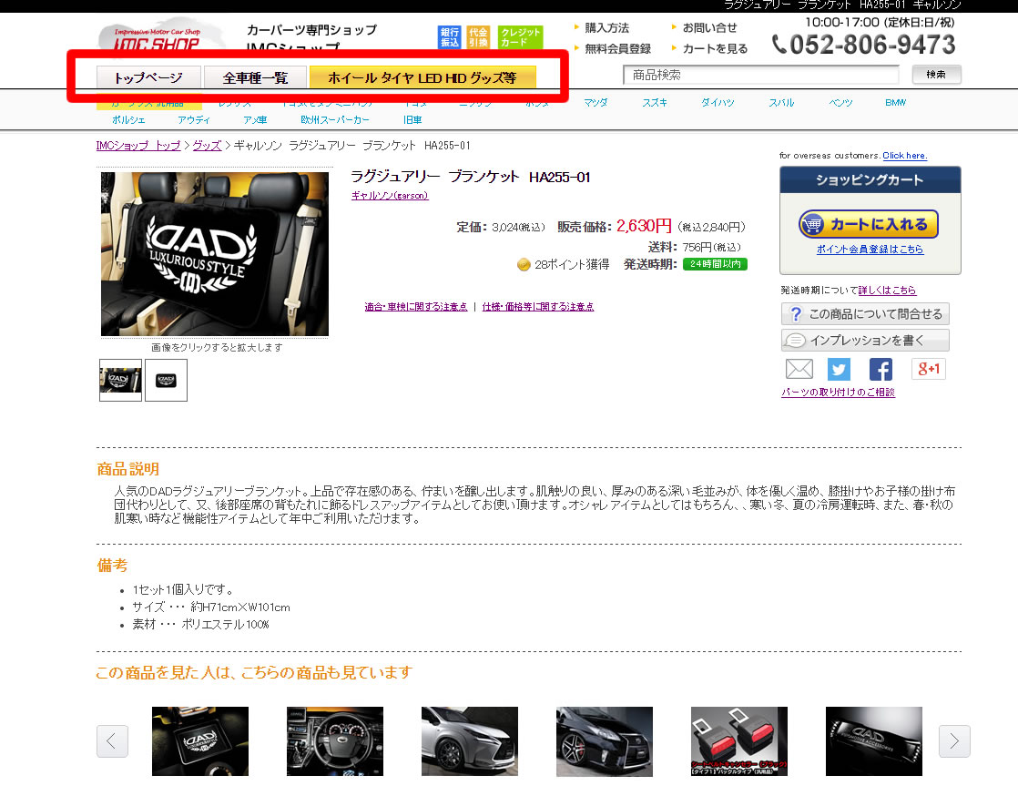
Task: Click the carousel previous arrow
Action: point(112,741)
